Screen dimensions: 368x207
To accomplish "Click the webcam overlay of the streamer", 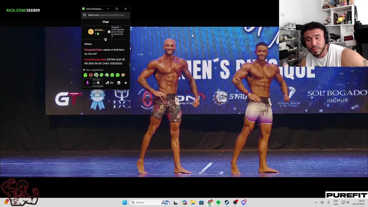I will [323, 33].
